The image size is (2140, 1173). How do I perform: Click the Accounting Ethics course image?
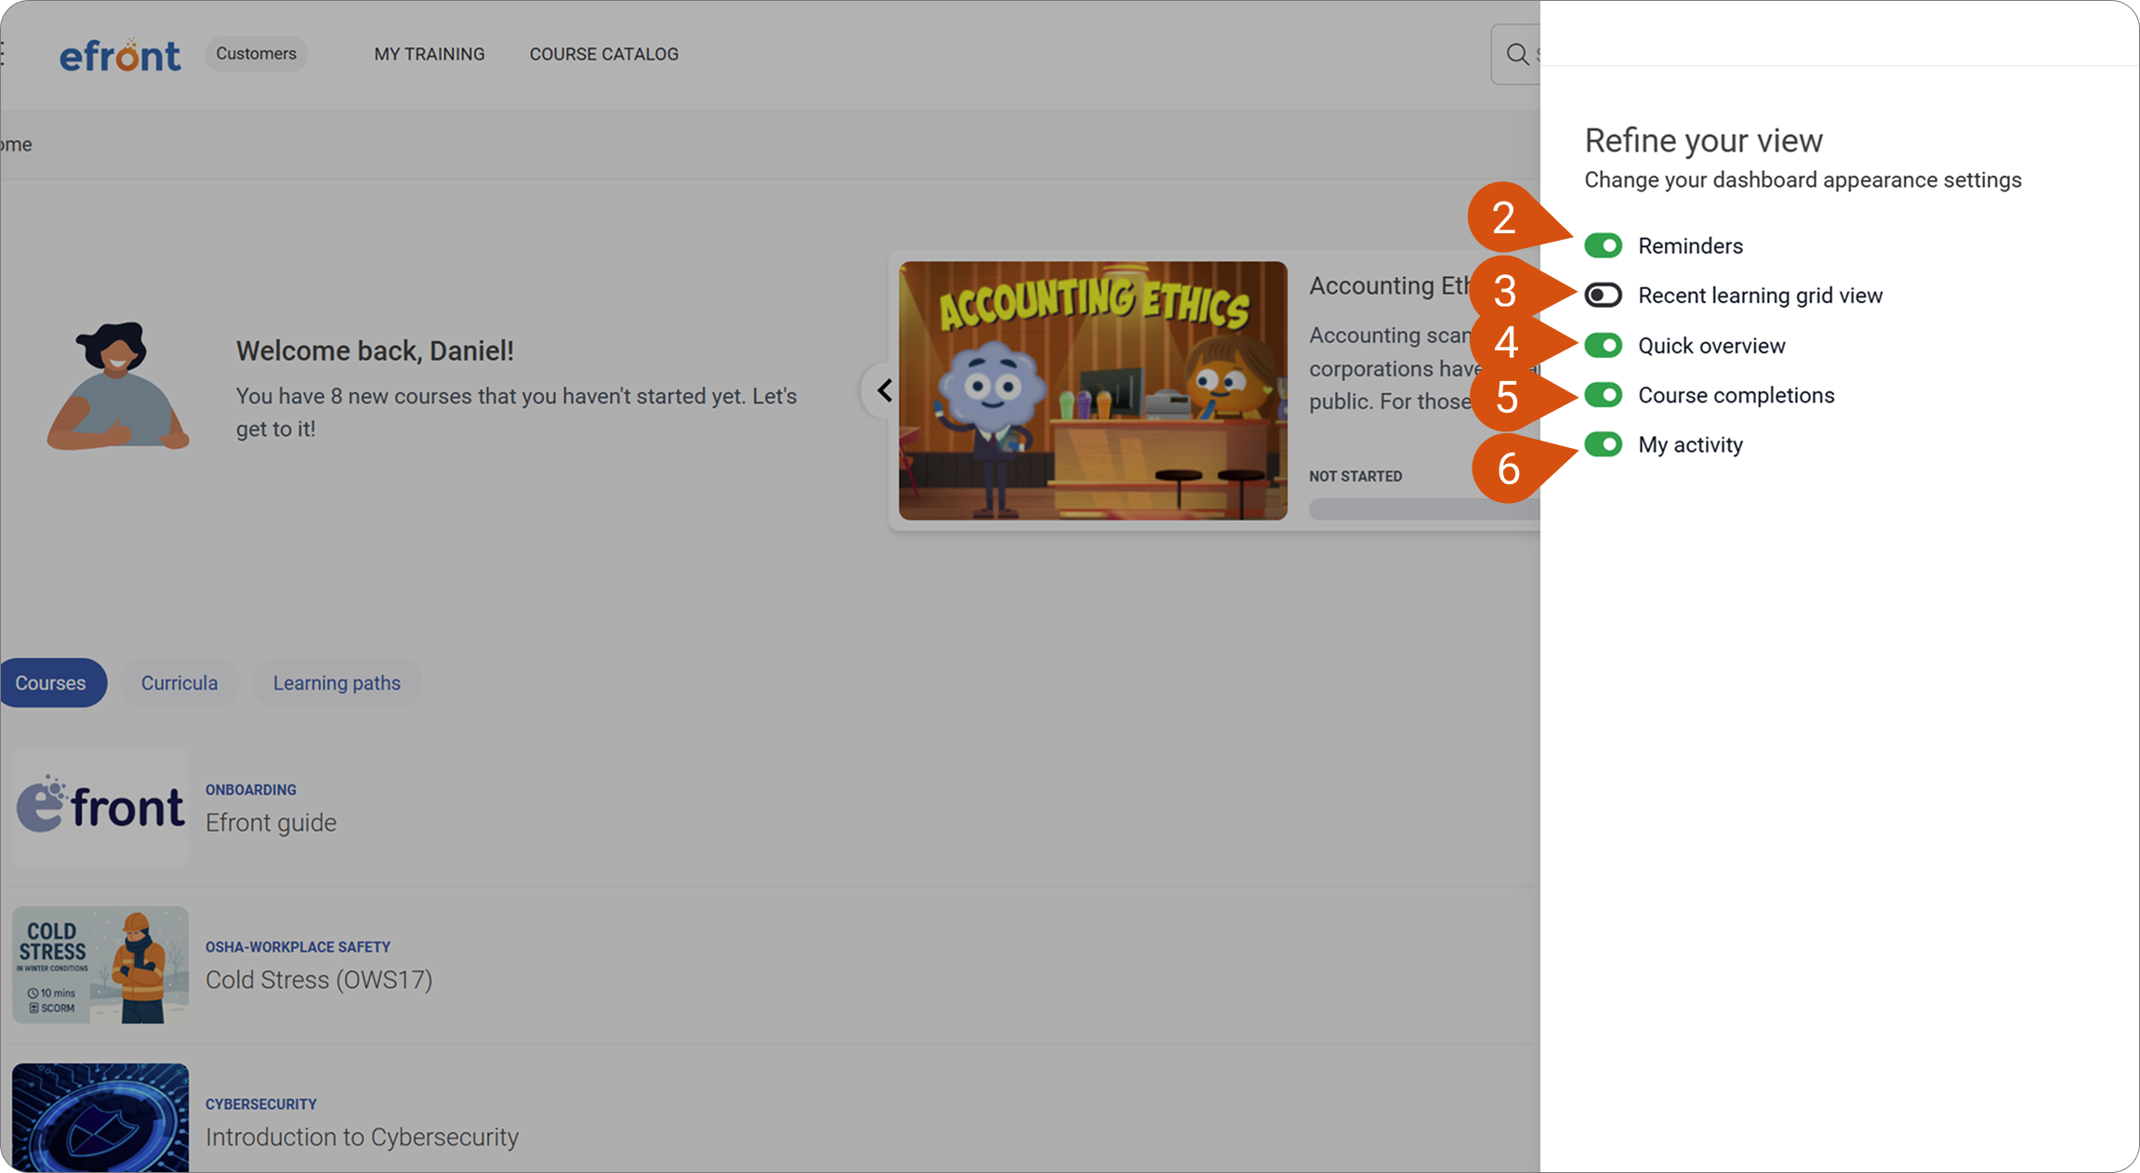coord(1092,390)
